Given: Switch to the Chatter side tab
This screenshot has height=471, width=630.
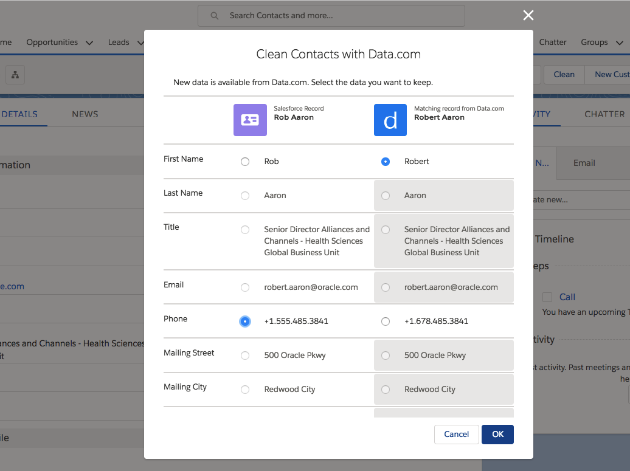Looking at the screenshot, I should coord(604,114).
